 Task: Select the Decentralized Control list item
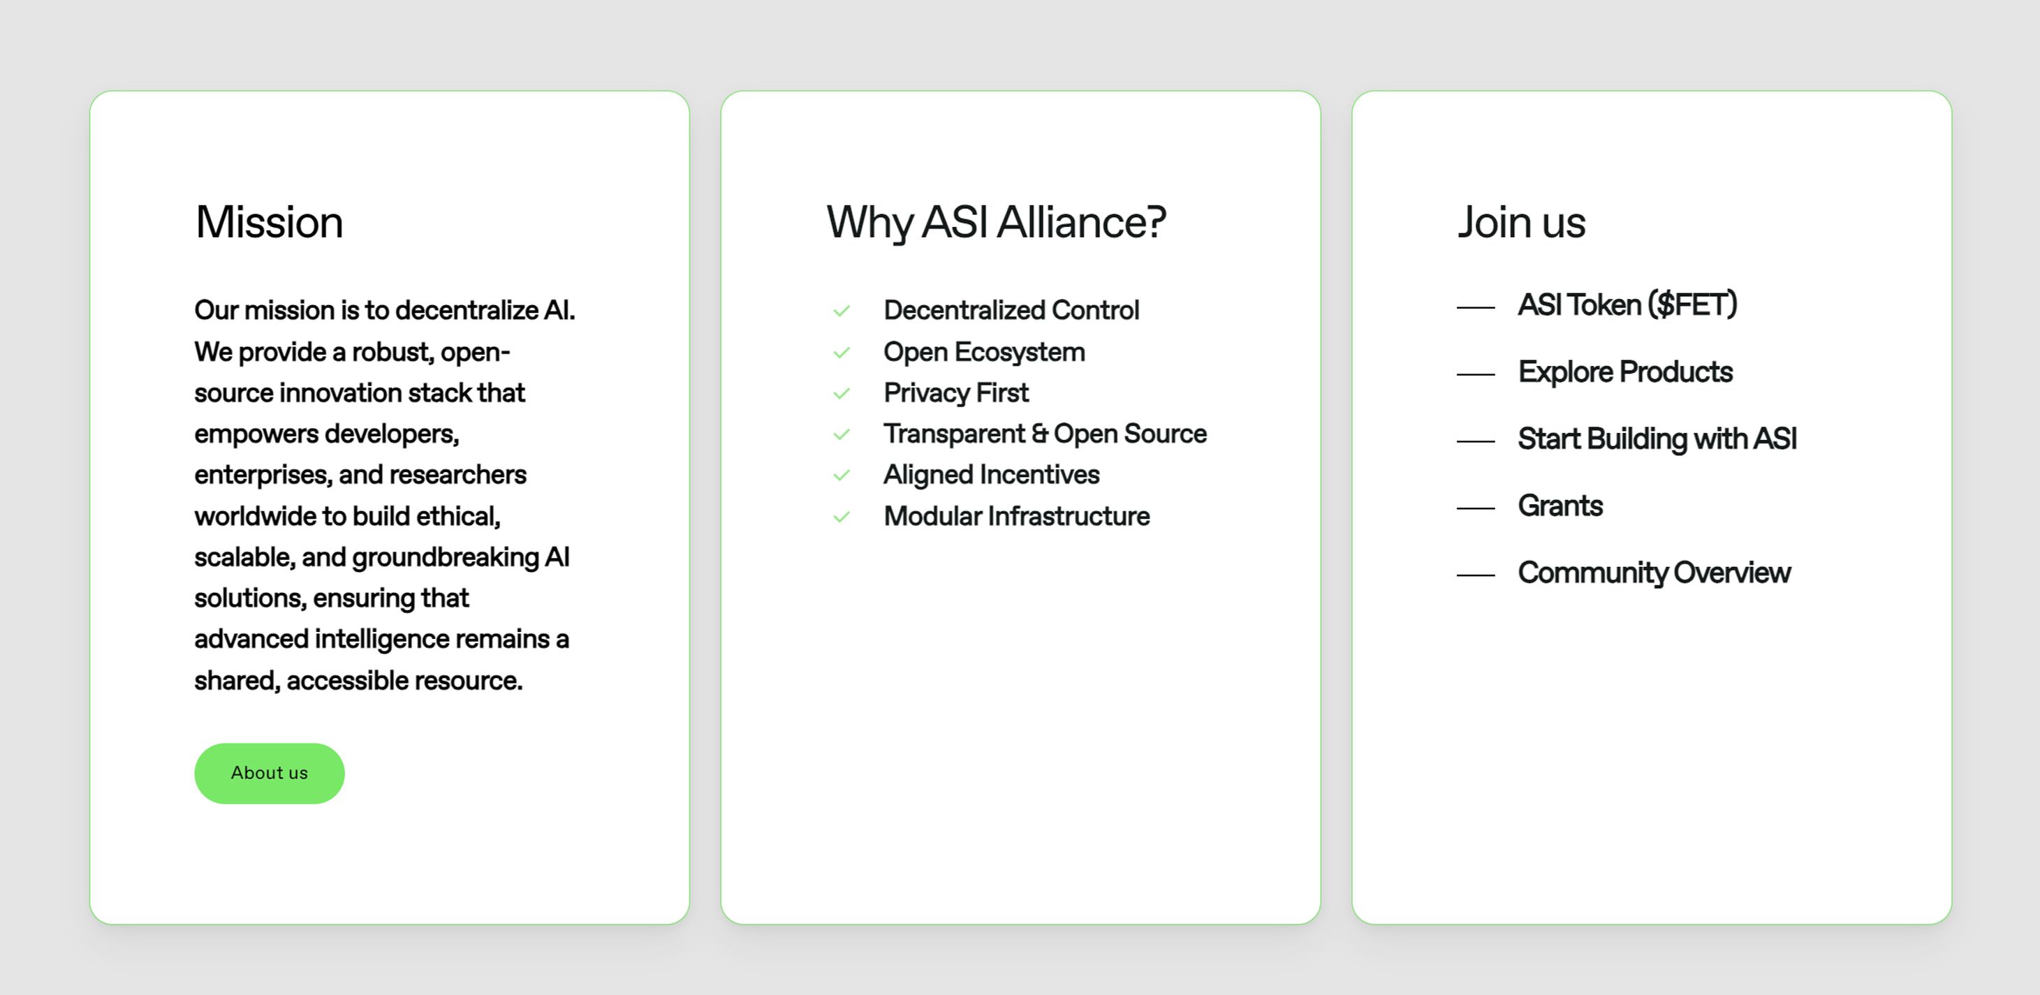point(1011,311)
